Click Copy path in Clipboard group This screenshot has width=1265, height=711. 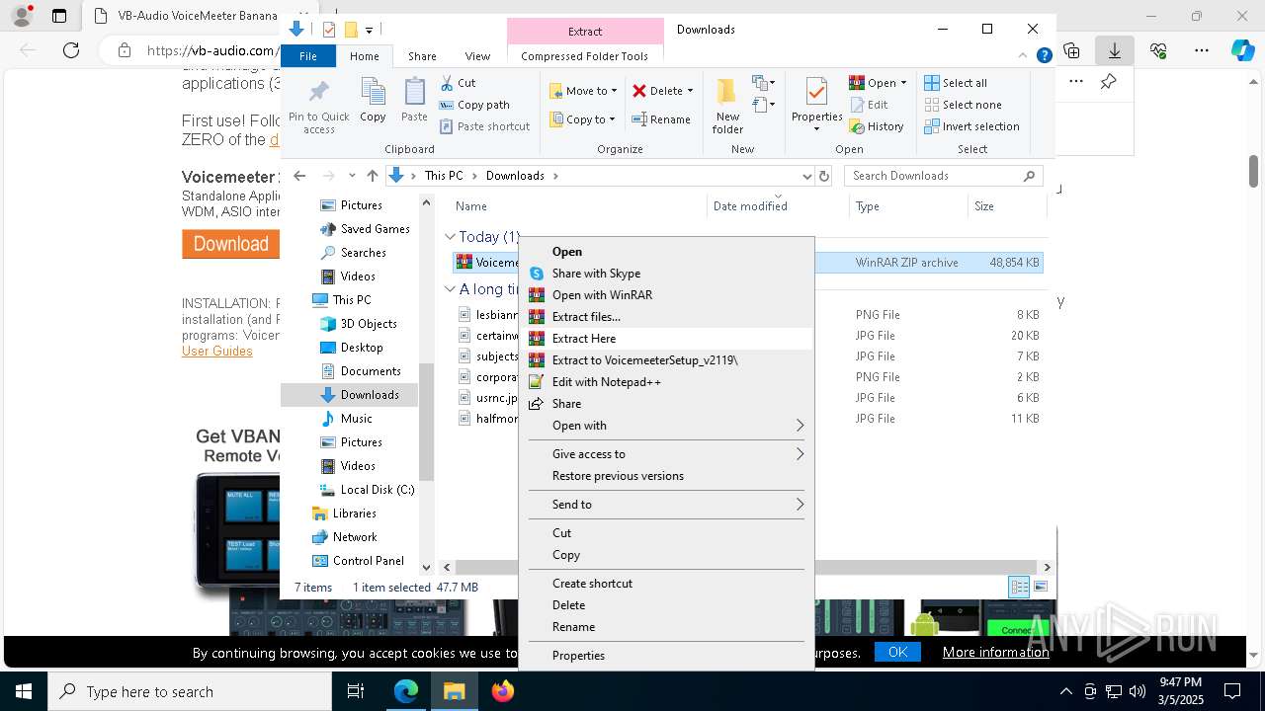pyautogui.click(x=474, y=105)
